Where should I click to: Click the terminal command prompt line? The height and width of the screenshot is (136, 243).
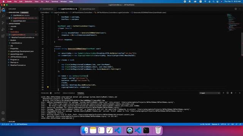(x=57, y=118)
